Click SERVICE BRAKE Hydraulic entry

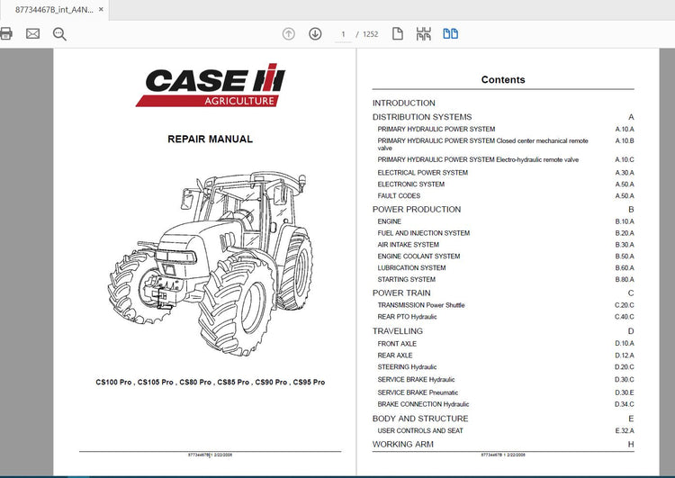416,379
